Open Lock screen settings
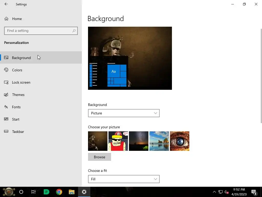 41,82
